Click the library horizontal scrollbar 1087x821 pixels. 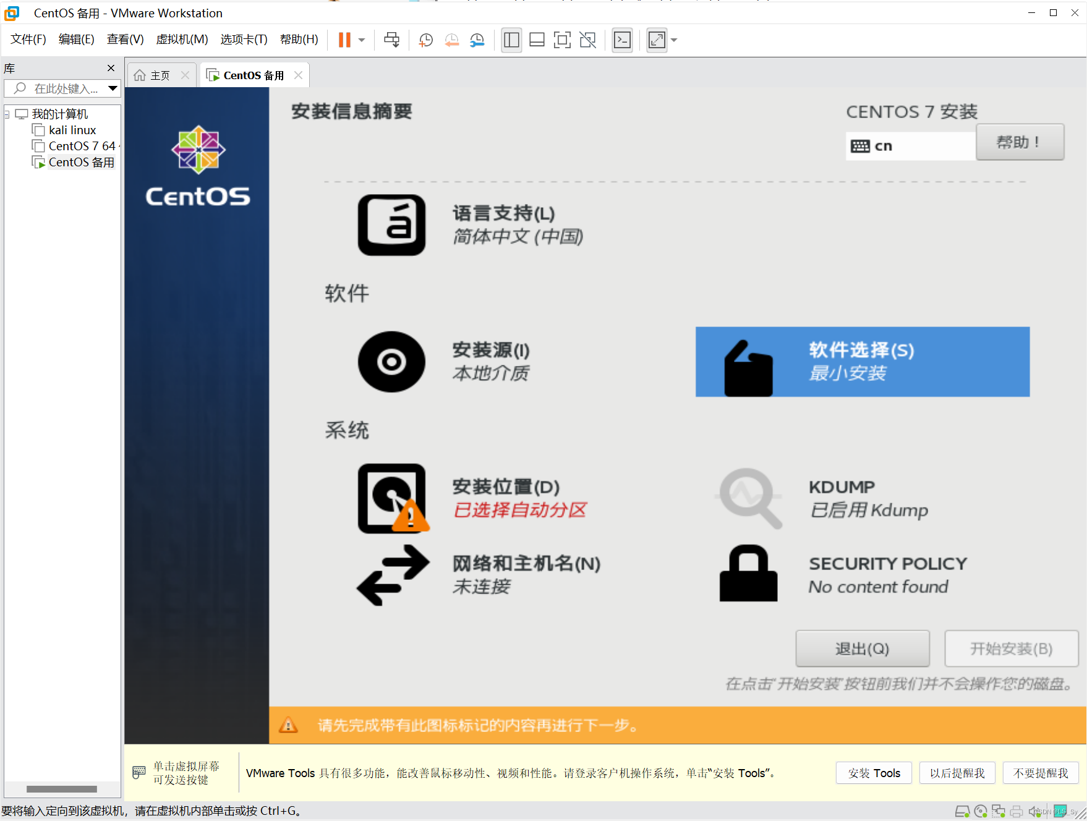pyautogui.click(x=62, y=789)
